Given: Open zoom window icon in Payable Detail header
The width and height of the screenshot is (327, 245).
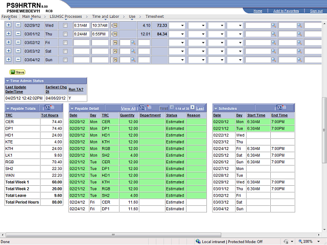Looking at the screenshot, I should pos(142,108).
